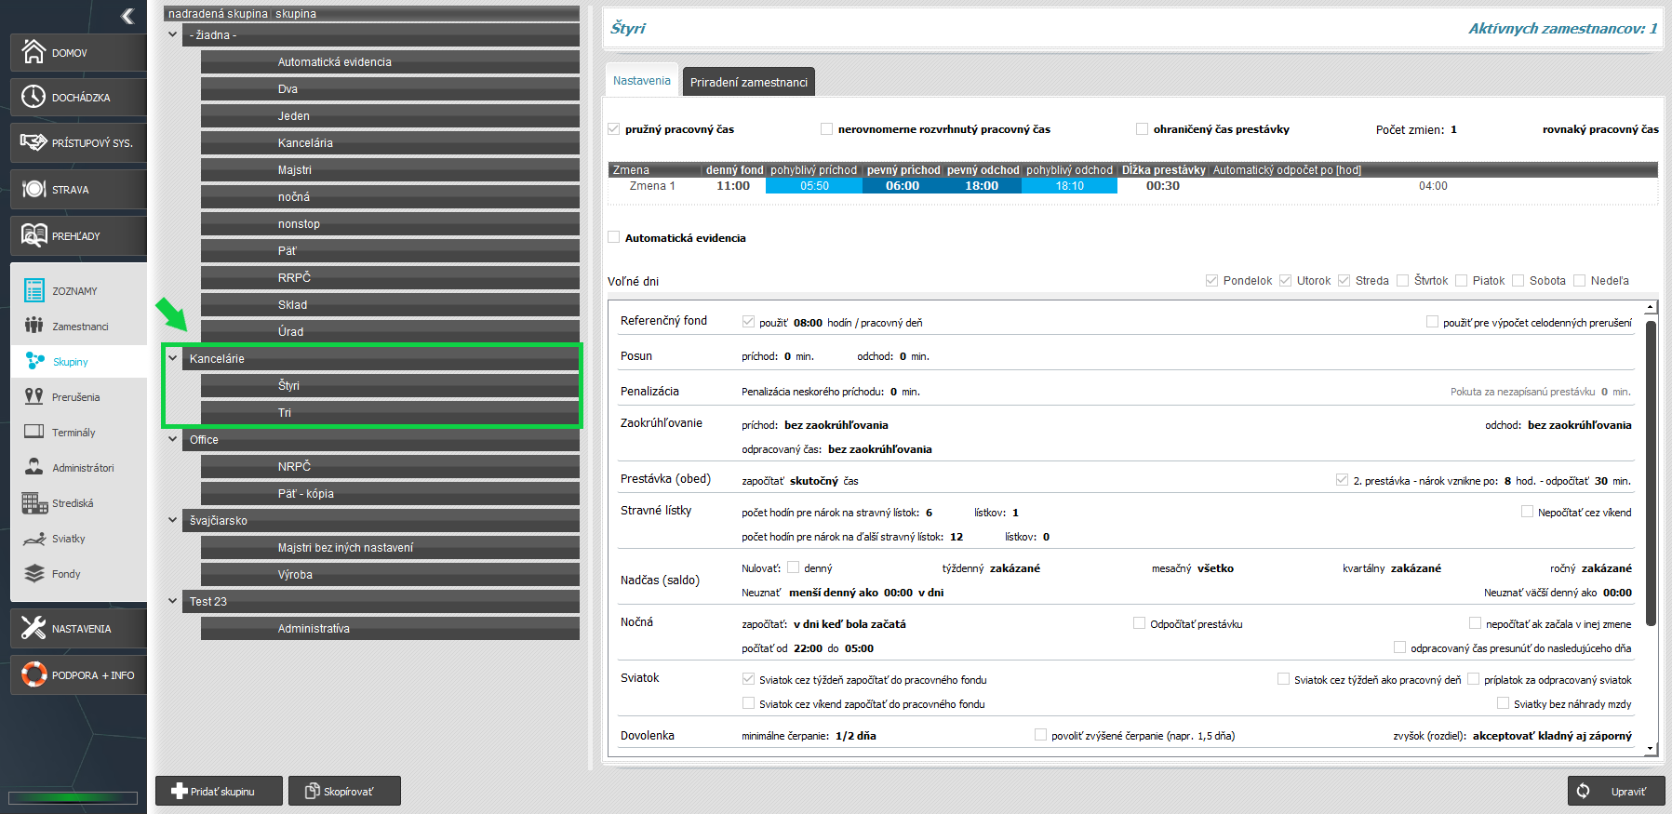Enable Nepočítať cez víkend checkbox

pyautogui.click(x=1527, y=512)
